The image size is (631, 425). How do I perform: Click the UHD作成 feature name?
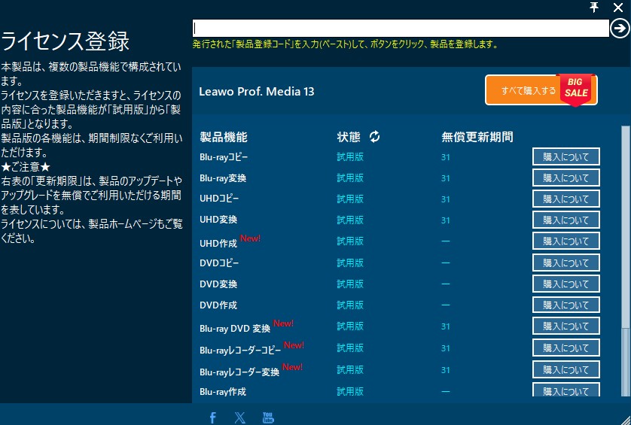tap(218, 243)
